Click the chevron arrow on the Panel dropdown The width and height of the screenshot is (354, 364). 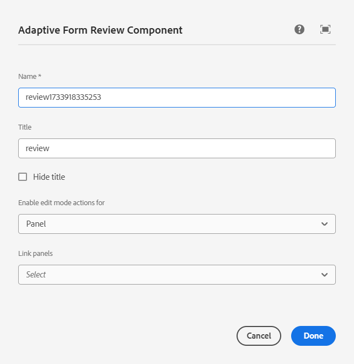pos(324,224)
